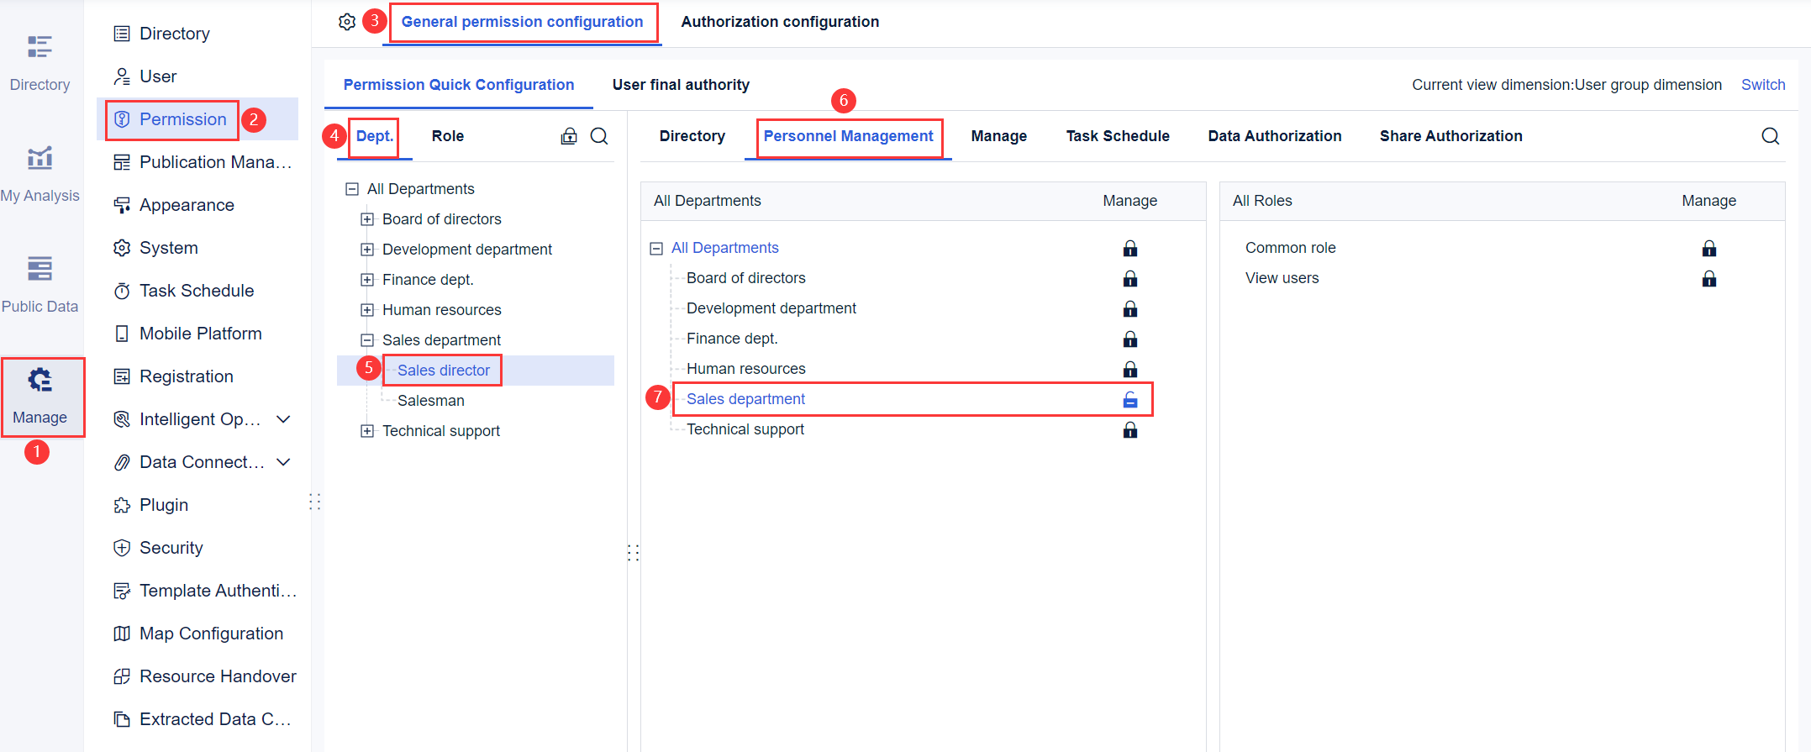Open My Analysis chart icon

pyautogui.click(x=39, y=158)
